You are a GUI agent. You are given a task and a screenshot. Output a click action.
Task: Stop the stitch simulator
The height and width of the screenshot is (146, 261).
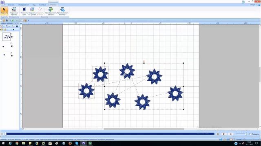(x=230, y=134)
